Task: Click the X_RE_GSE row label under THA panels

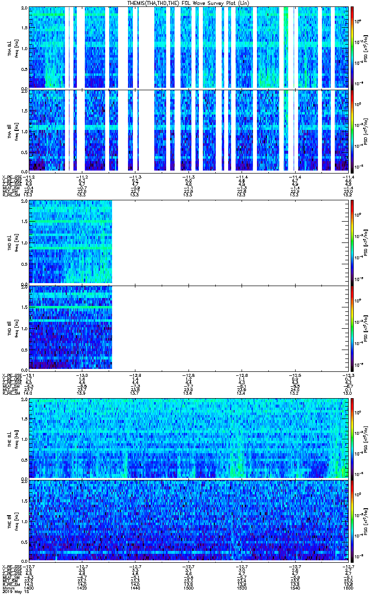Action: [x=12, y=177]
